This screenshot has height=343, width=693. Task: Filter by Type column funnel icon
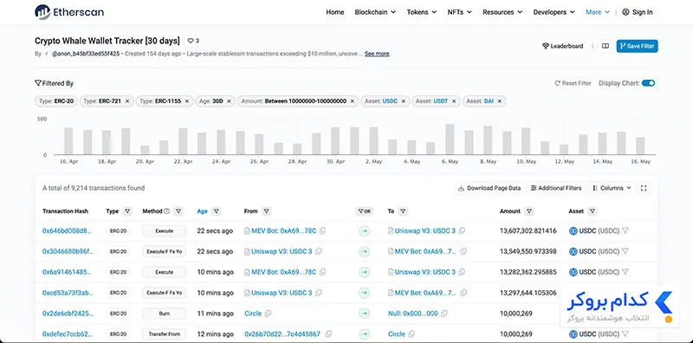(127, 211)
